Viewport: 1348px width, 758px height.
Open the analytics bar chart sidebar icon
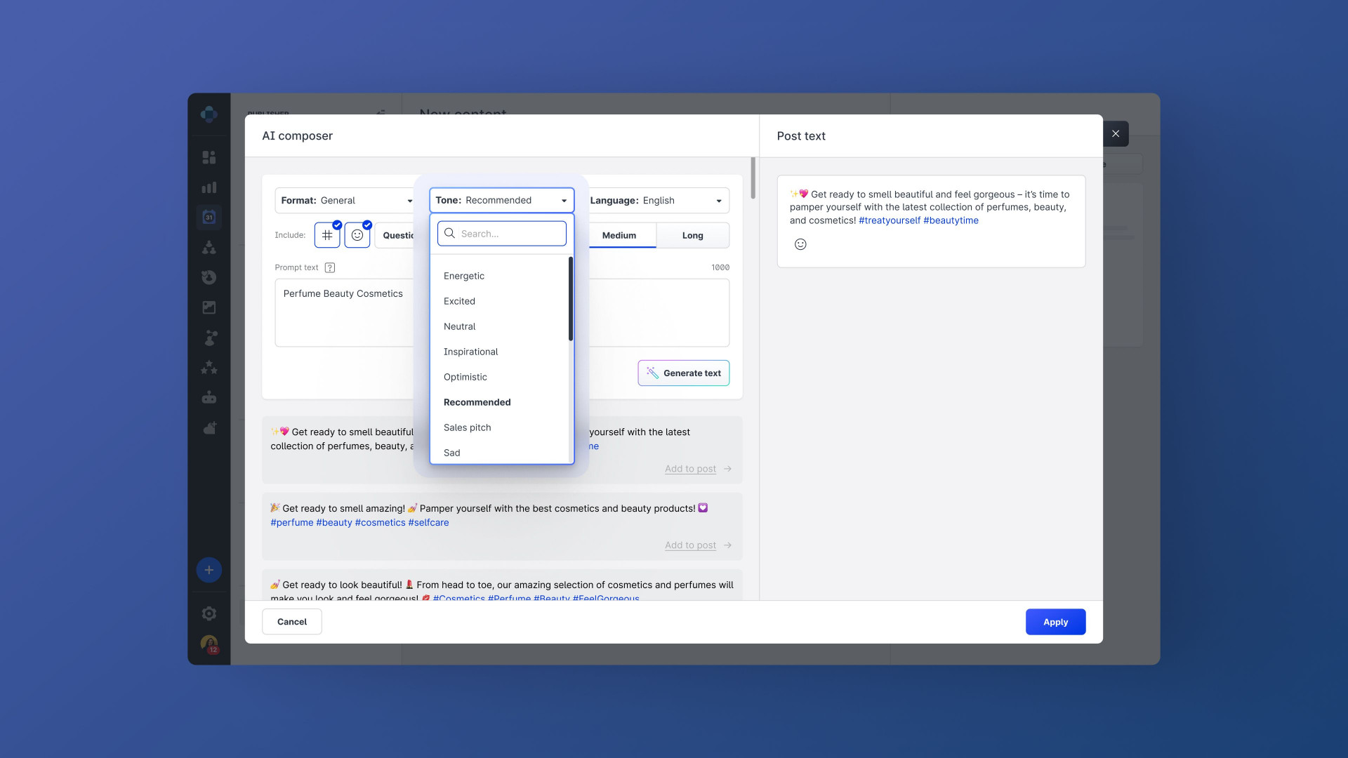209,187
